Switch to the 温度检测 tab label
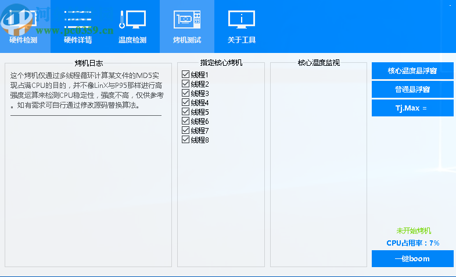This screenshot has height=277, width=456. [132, 40]
